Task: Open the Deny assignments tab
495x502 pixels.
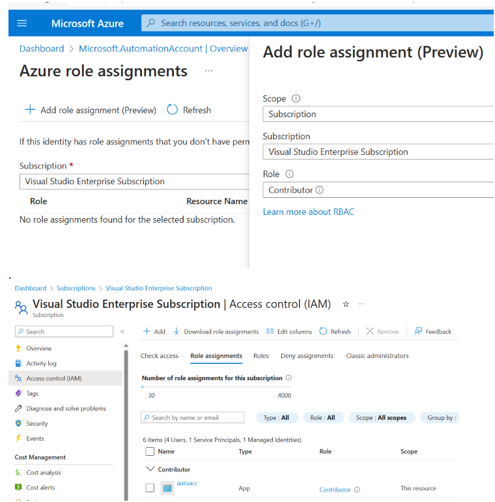Action: click(x=307, y=356)
